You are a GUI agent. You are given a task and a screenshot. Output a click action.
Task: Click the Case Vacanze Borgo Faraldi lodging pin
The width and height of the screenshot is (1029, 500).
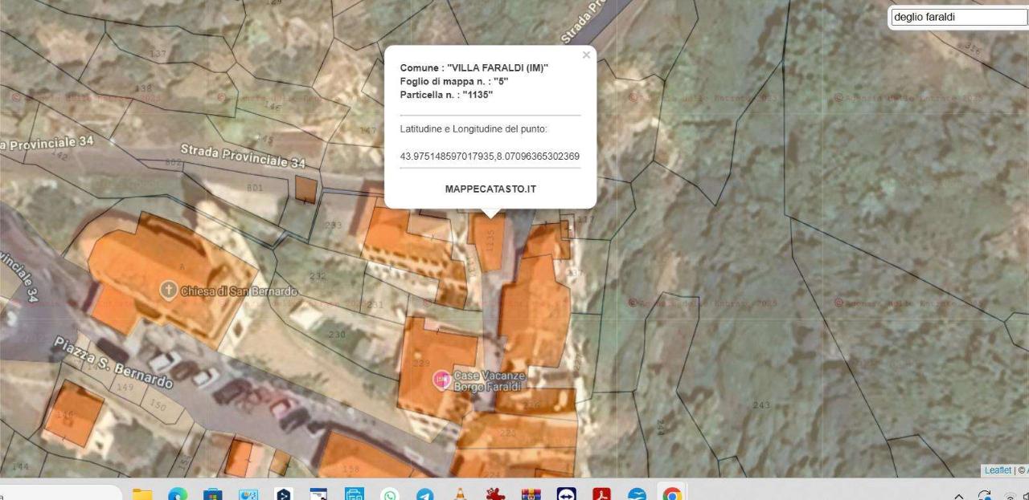point(441,380)
